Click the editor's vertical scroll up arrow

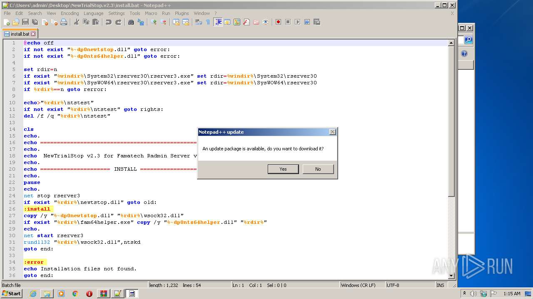coord(451,43)
